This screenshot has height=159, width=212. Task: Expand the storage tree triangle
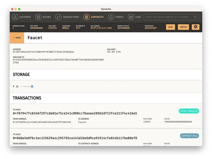click(x=14, y=86)
